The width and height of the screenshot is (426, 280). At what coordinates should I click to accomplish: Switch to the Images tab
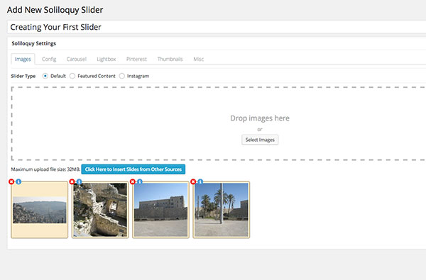tap(23, 59)
